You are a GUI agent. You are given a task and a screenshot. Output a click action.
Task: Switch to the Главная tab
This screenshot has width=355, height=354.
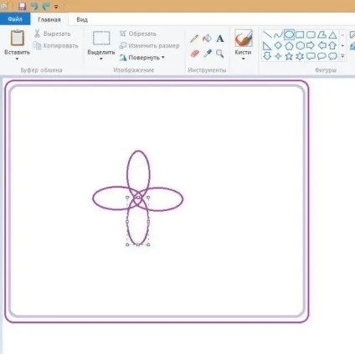[x=49, y=19]
